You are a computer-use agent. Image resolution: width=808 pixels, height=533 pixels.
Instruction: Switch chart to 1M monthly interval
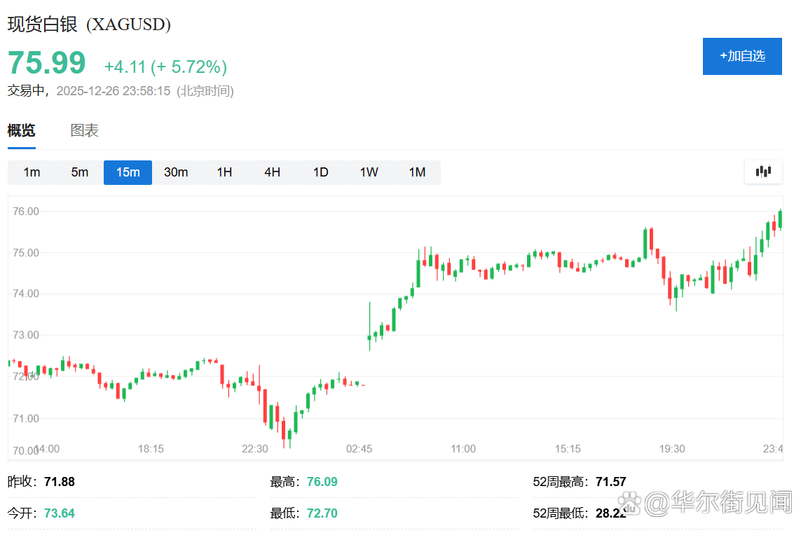click(417, 172)
